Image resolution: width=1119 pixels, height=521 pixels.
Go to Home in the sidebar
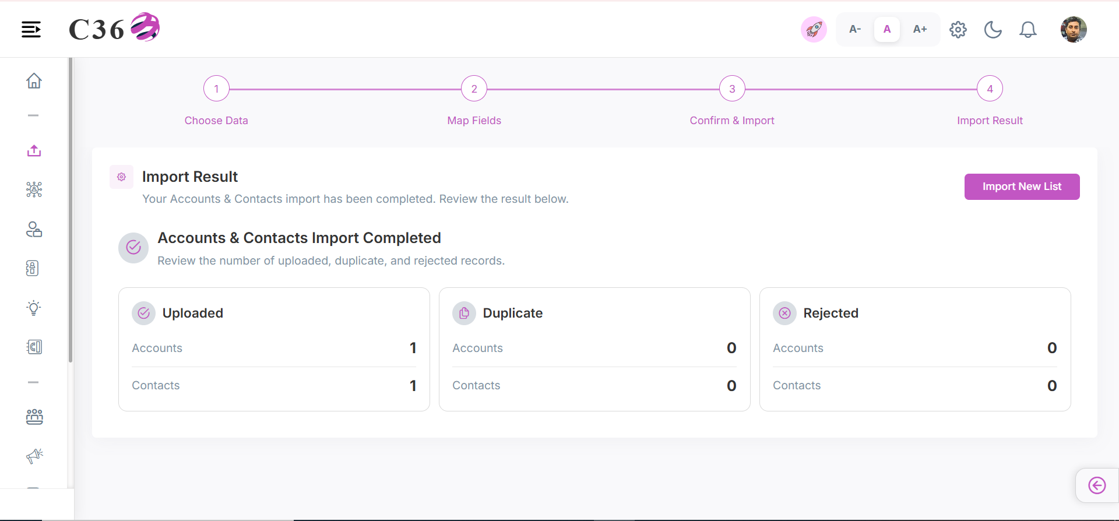point(34,80)
